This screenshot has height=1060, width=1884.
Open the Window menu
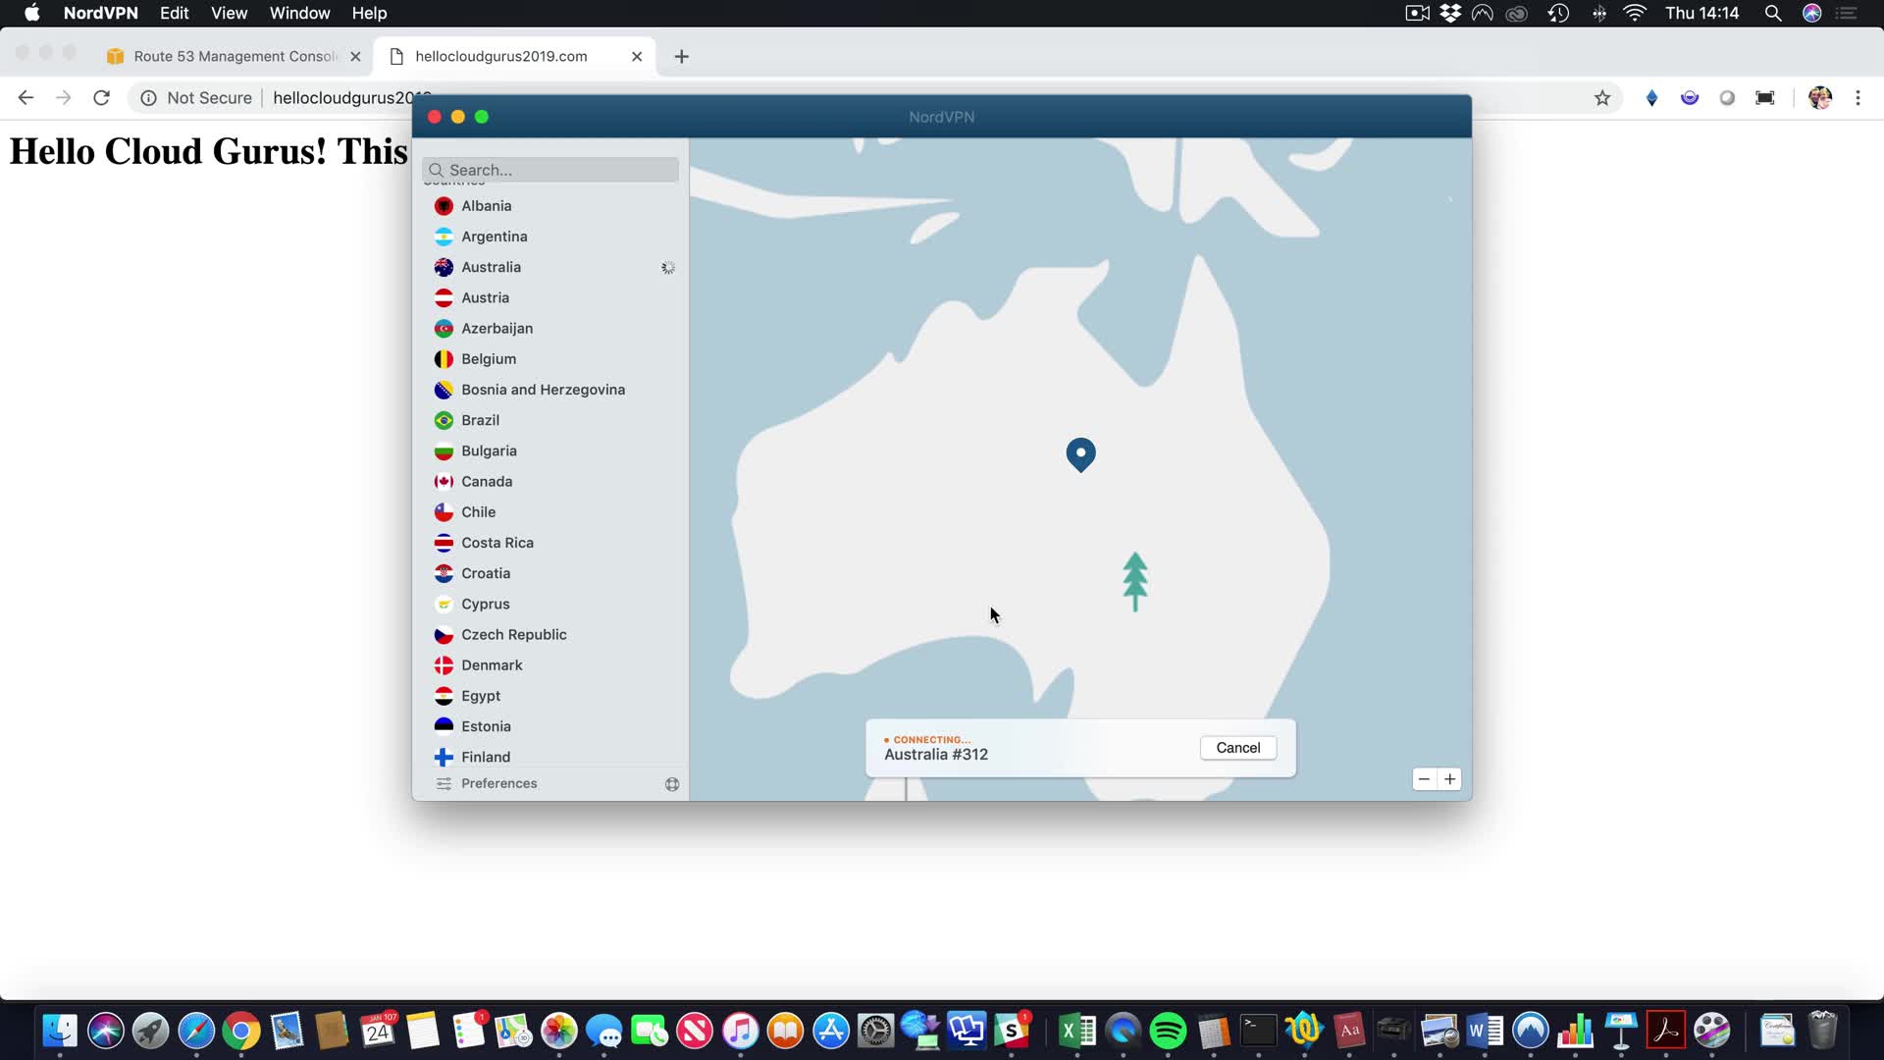(x=299, y=13)
